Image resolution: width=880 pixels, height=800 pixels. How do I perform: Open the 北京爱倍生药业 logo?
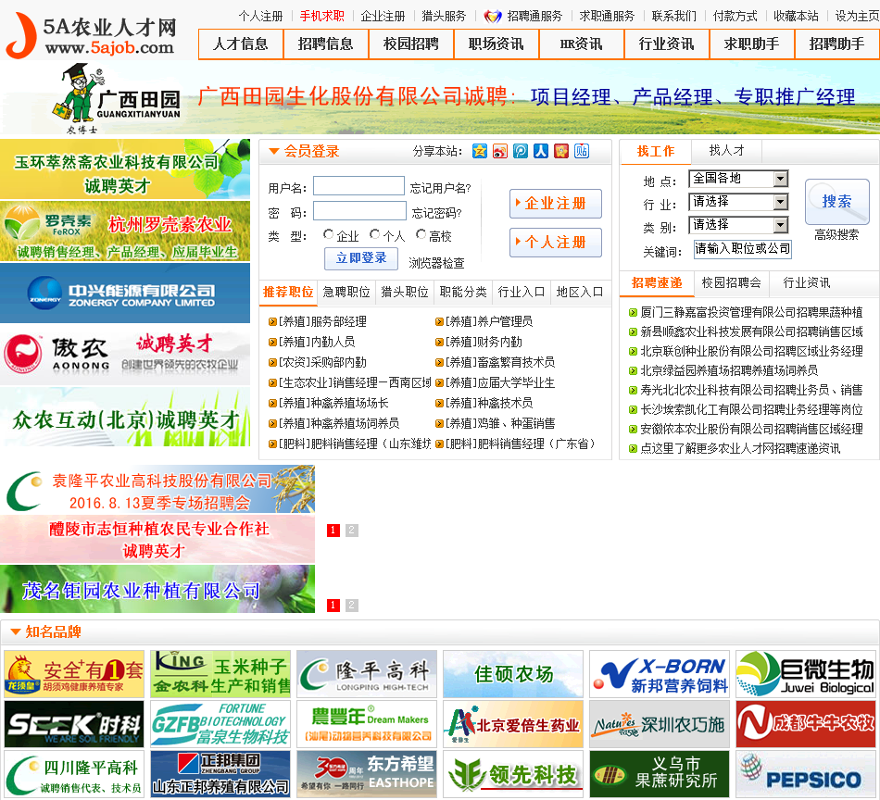click(x=513, y=724)
